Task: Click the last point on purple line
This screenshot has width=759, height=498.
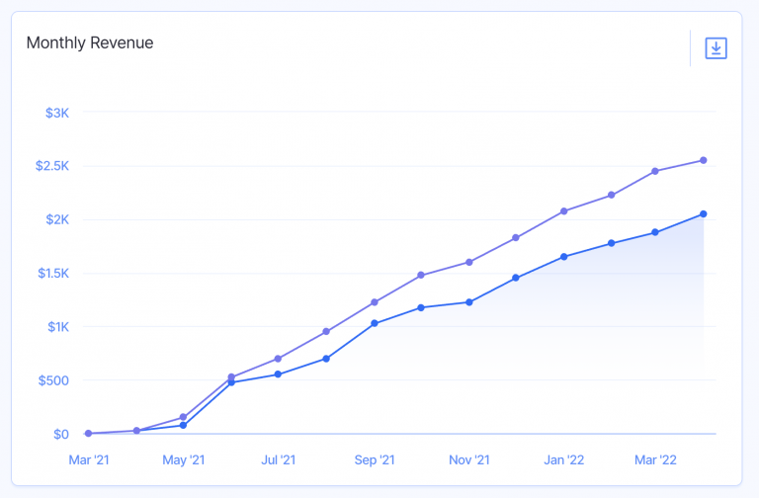Action: [703, 160]
